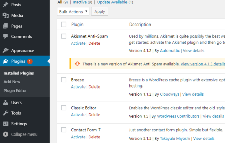View details for Akismet Anti-Spam
225x143 pixels.
coord(193,51)
